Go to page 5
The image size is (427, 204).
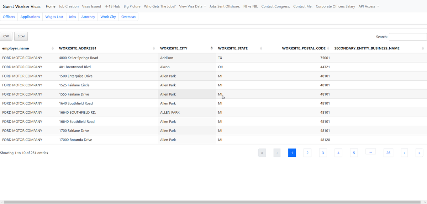click(354, 153)
